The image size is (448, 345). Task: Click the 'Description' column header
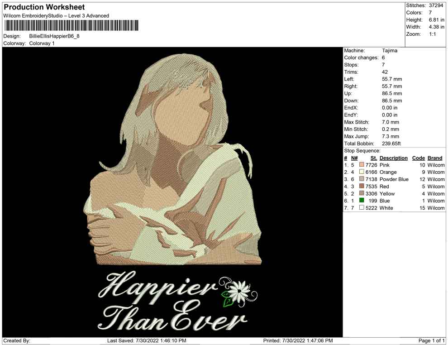click(394, 158)
